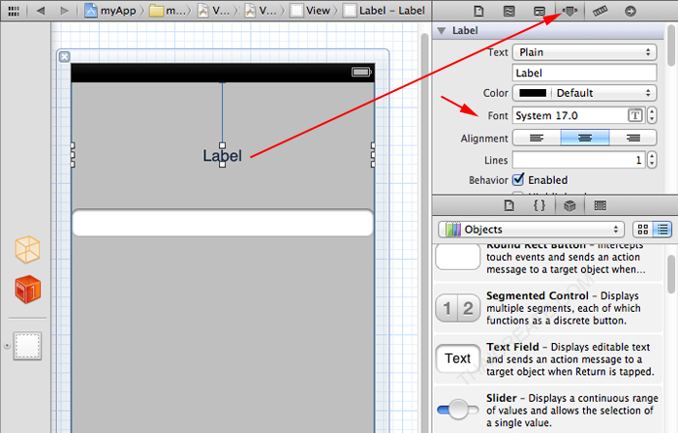
Task: Open the Attributes inspector tab
Action: 570,12
